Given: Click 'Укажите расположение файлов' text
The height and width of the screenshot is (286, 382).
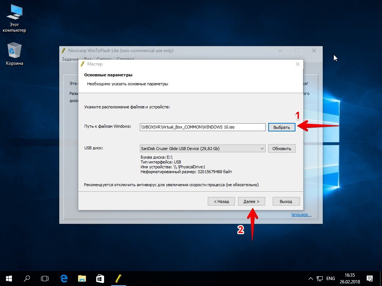Looking at the screenshot, I should pyautogui.click(x=127, y=107).
